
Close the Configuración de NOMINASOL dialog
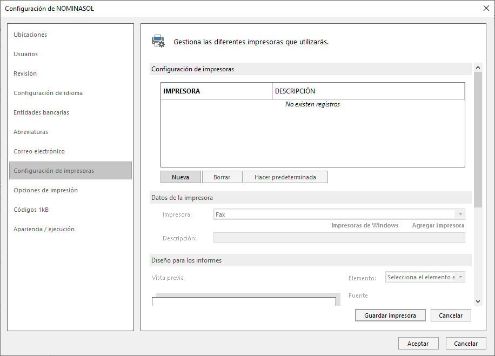[x=486, y=8]
